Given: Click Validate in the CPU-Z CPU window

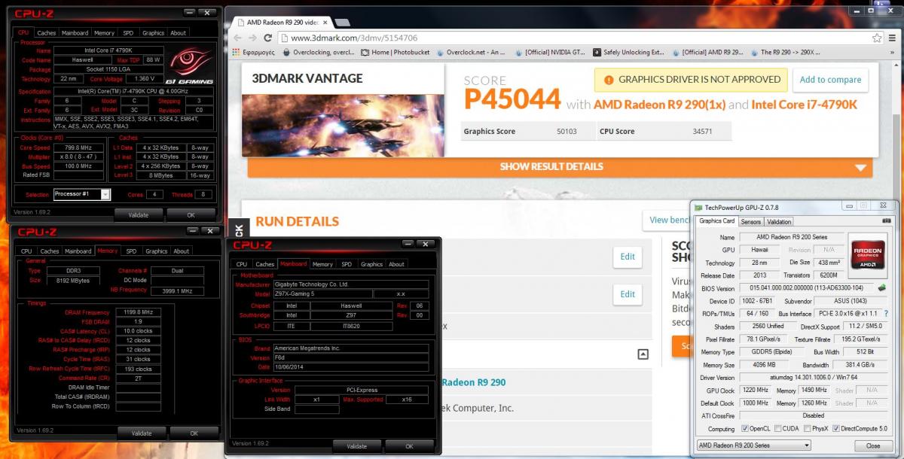Looking at the screenshot, I should (138, 214).
